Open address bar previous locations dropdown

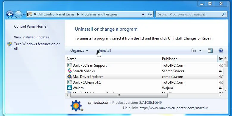coord(143,15)
